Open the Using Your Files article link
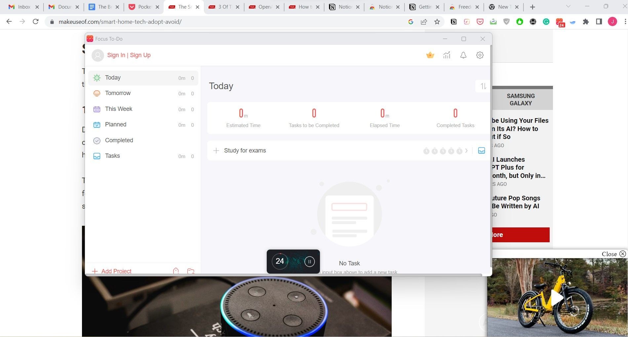 (520, 129)
